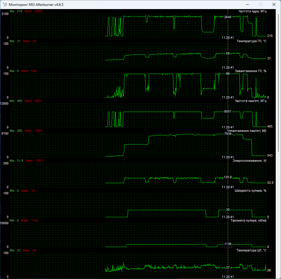Click the 13000 axis label on memory clock graph
The image size is (281, 279).
4,104
